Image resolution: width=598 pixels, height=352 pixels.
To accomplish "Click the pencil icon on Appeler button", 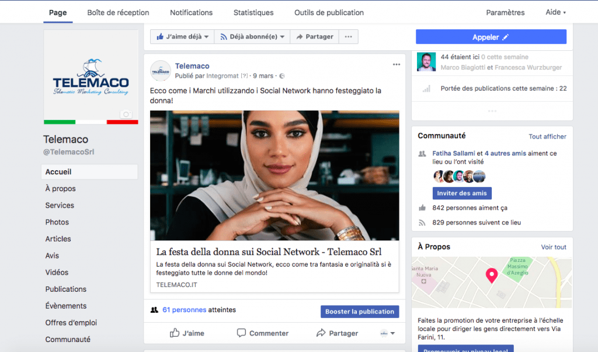I will click(x=505, y=37).
